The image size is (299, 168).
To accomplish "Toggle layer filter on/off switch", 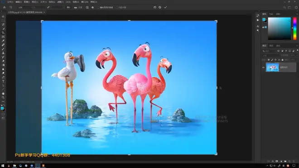I will [x=298, y=51].
